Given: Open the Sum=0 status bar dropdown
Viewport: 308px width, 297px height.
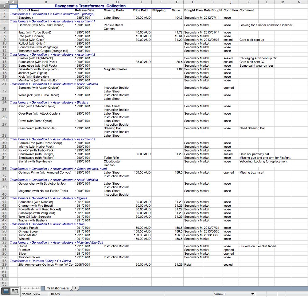Looking at the screenshot, I should coord(253,294).
